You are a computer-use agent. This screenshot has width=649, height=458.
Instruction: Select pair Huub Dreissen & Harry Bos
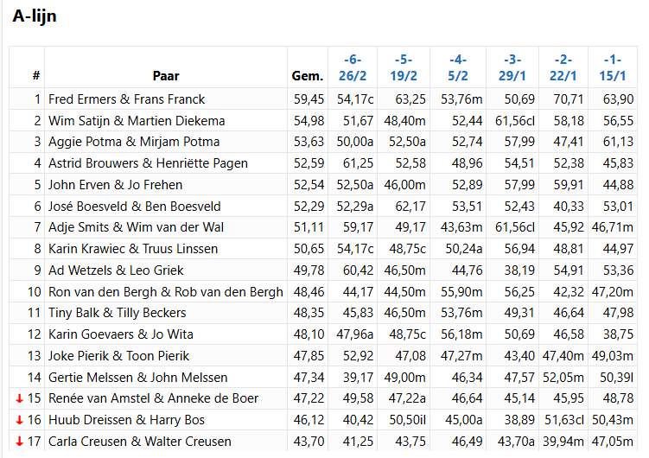[x=127, y=420]
